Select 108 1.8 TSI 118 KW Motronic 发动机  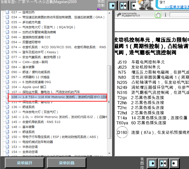[59, 97]
